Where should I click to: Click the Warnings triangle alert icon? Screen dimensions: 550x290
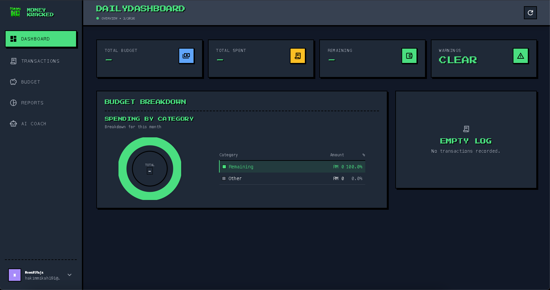(521, 56)
